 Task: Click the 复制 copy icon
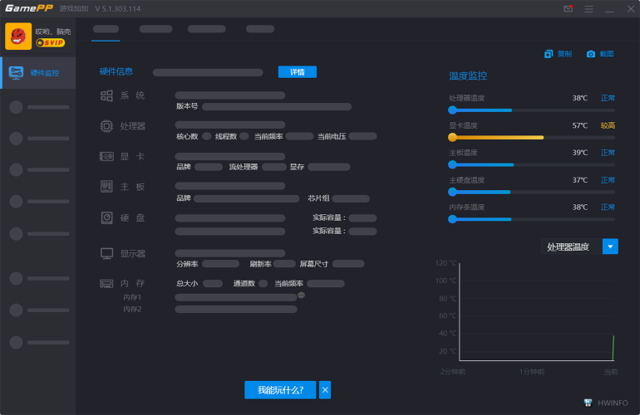coord(549,54)
